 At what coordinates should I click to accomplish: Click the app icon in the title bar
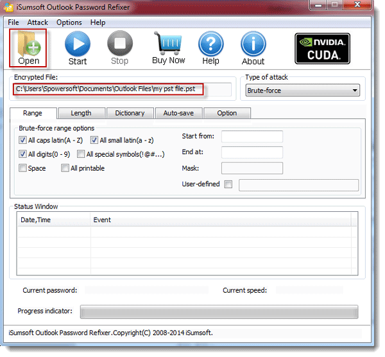(x=8, y=7)
